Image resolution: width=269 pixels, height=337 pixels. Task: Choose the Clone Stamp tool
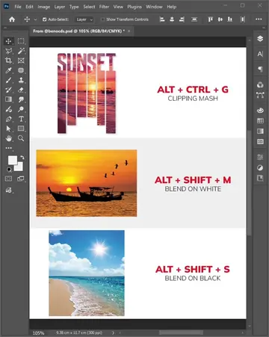pyautogui.click(x=21, y=80)
